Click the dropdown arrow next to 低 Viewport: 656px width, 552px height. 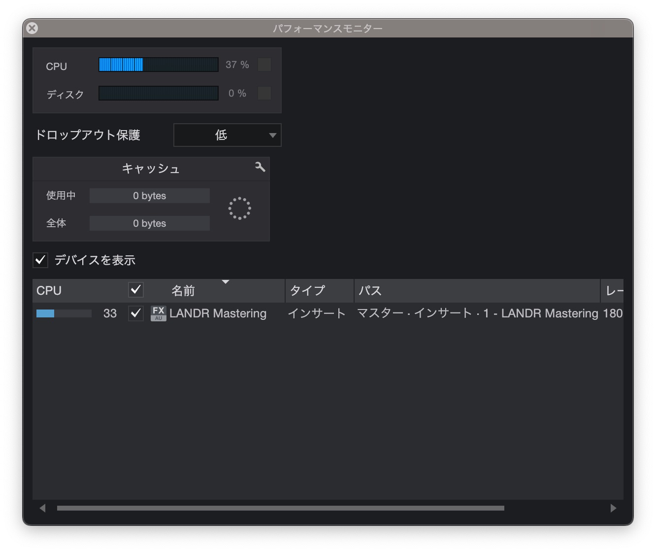(272, 135)
